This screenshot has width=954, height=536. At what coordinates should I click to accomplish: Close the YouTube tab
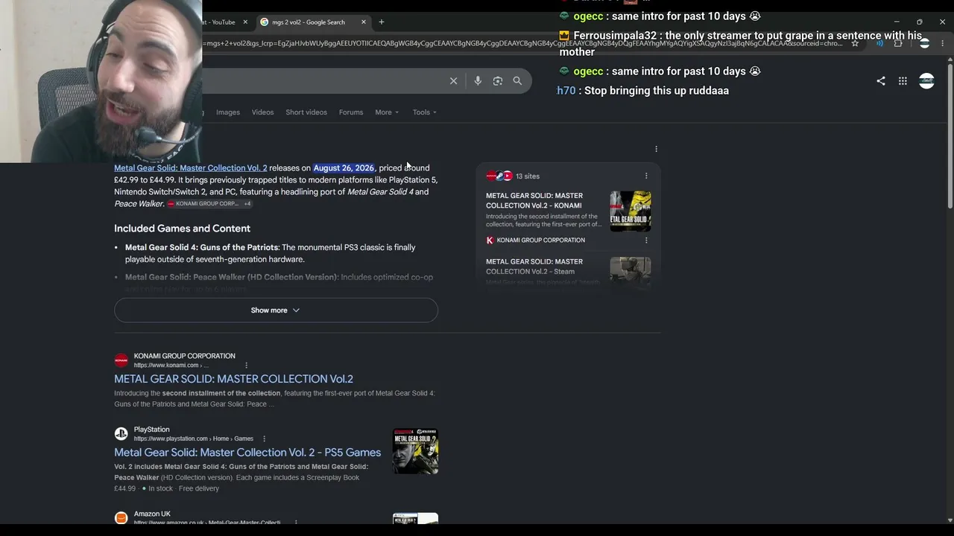pos(245,22)
